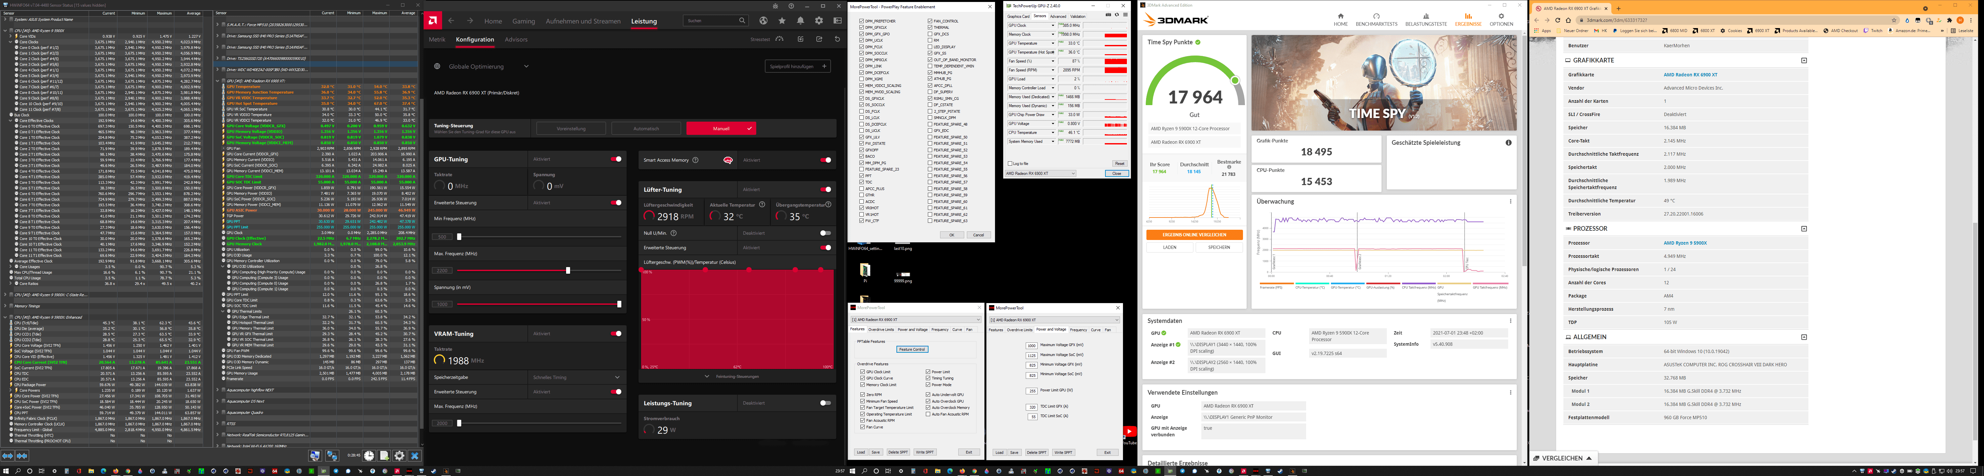
Task: Uncheck FAN_CONTROL in PowerPlay Feature Enablement
Action: (x=930, y=21)
